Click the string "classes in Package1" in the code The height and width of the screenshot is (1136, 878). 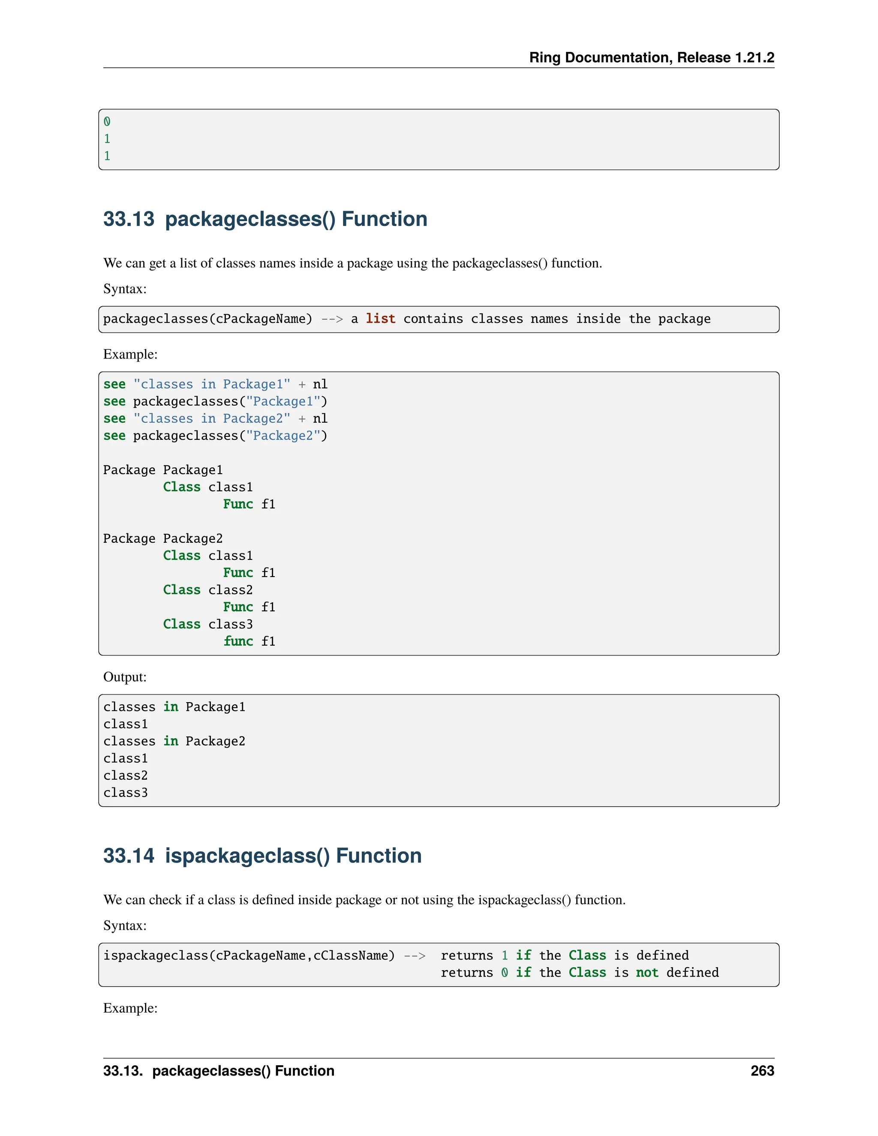212,385
